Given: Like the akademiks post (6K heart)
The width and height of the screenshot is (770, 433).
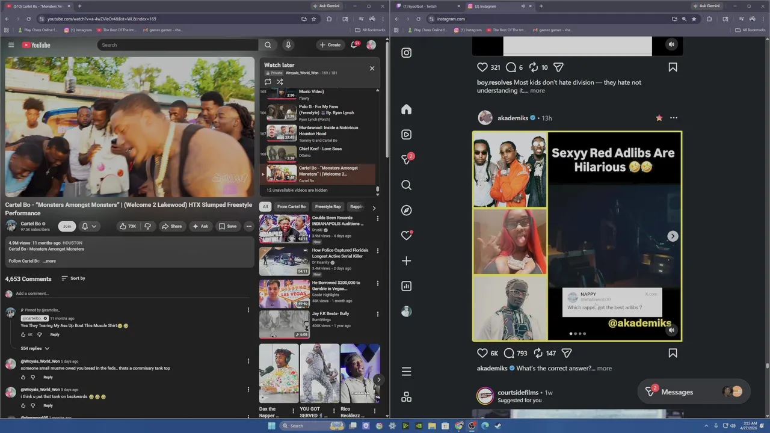Looking at the screenshot, I should (482, 354).
